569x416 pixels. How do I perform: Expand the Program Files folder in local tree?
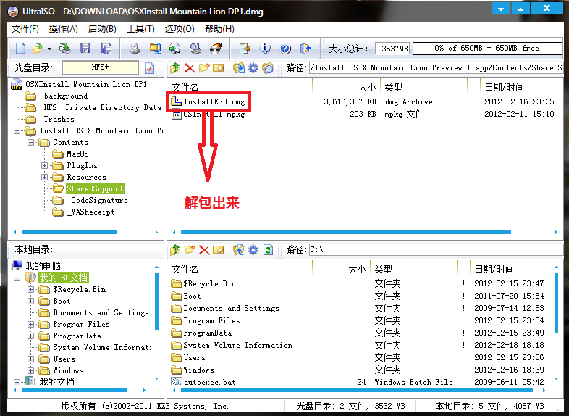(x=32, y=324)
